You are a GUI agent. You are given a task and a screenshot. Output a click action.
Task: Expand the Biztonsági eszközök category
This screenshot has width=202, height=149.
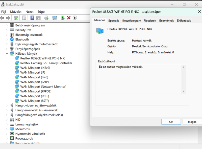point(7,35)
